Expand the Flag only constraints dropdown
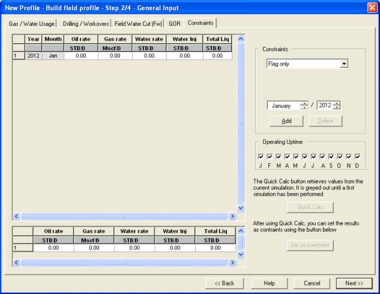This screenshot has height=294, width=380. click(343, 64)
